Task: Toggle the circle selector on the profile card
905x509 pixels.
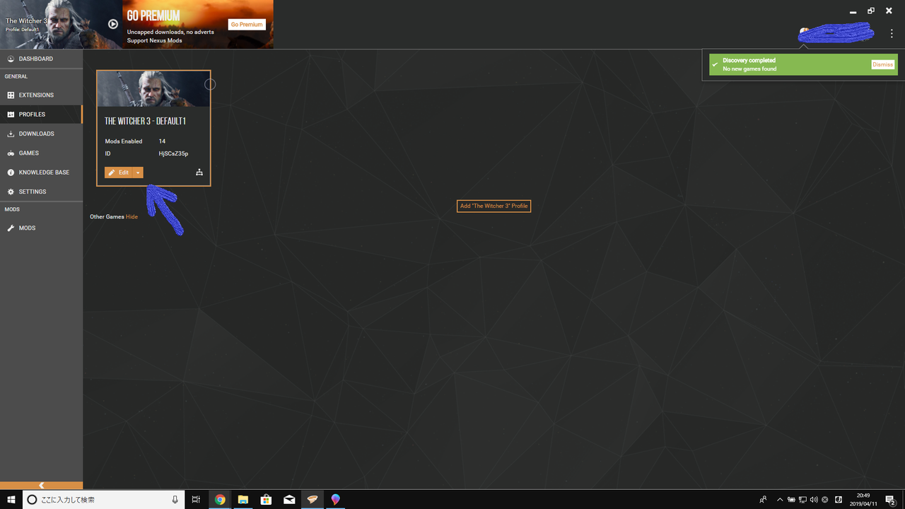Action: [x=210, y=84]
